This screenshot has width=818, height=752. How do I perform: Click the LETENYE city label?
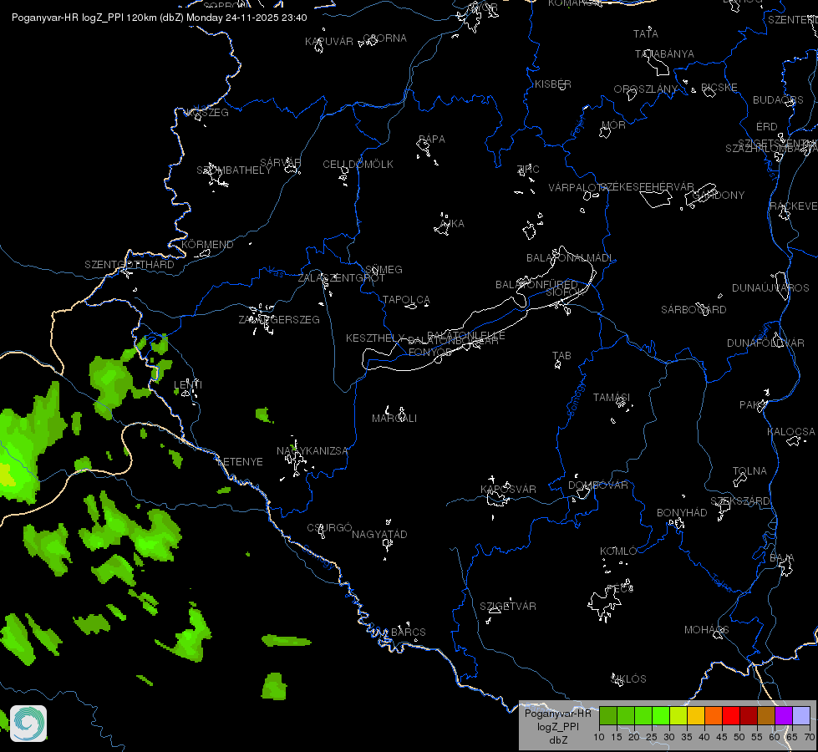coord(240,462)
